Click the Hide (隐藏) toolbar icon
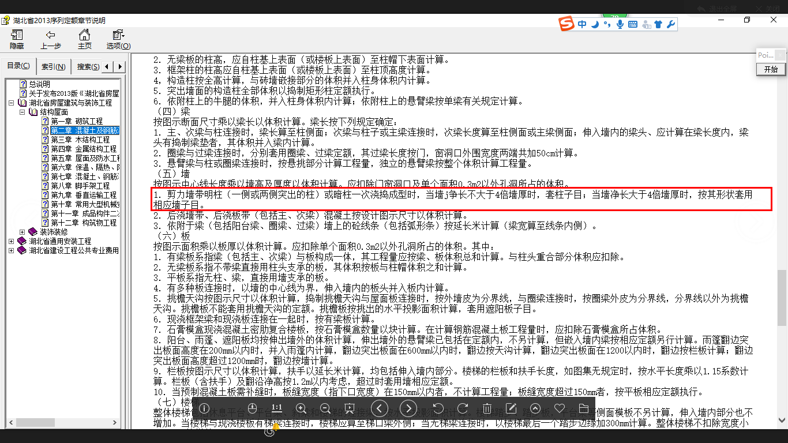788x443 pixels. [x=17, y=40]
